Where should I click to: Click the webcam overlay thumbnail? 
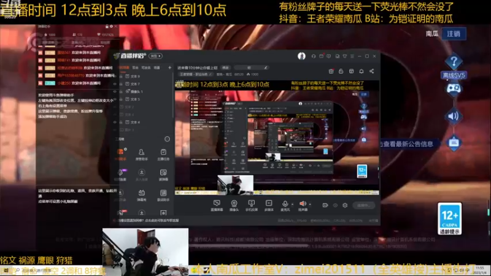click(145, 252)
